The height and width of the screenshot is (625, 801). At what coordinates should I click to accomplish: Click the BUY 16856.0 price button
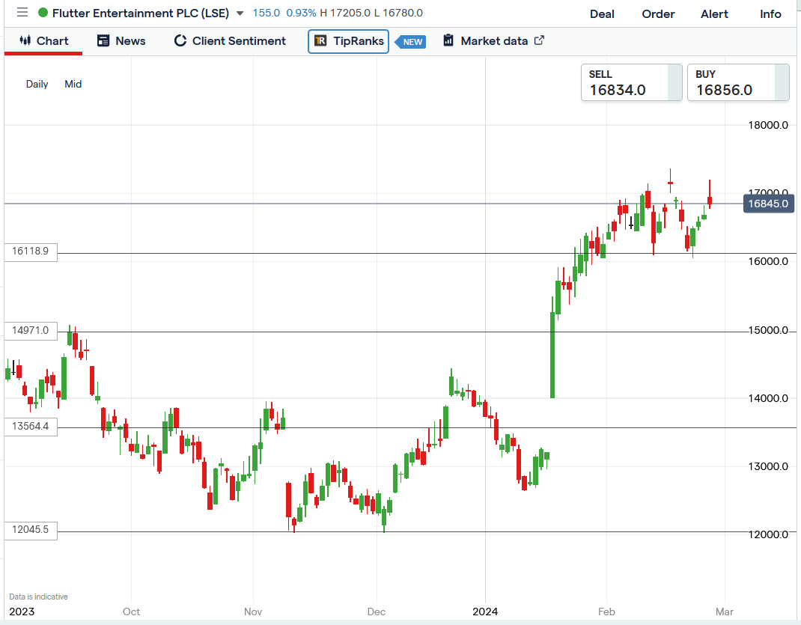pyautogui.click(x=738, y=82)
